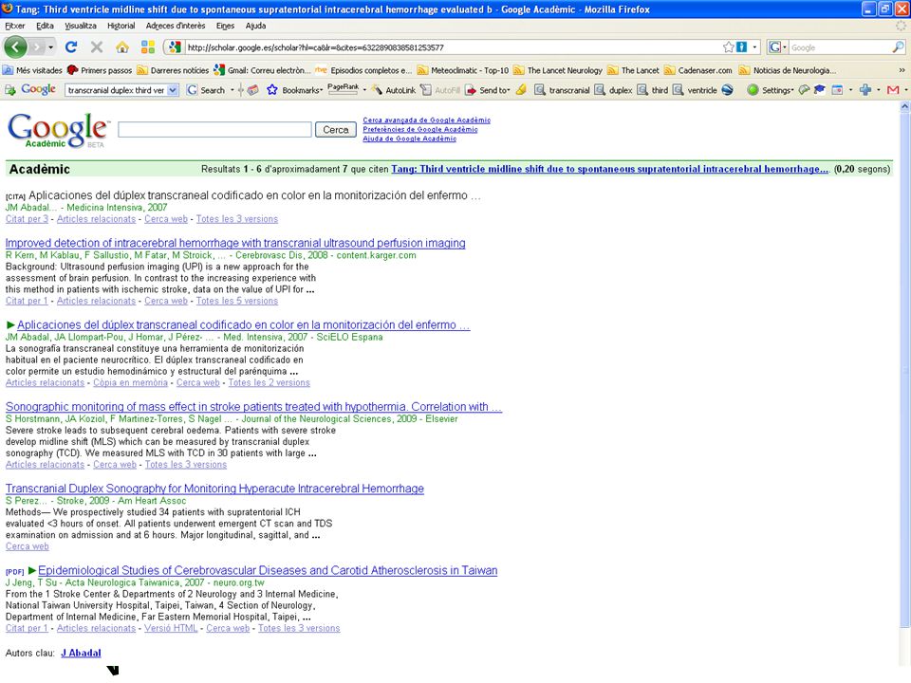Open the Còpia en memòria link
The width and height of the screenshot is (911, 683).
point(130,382)
